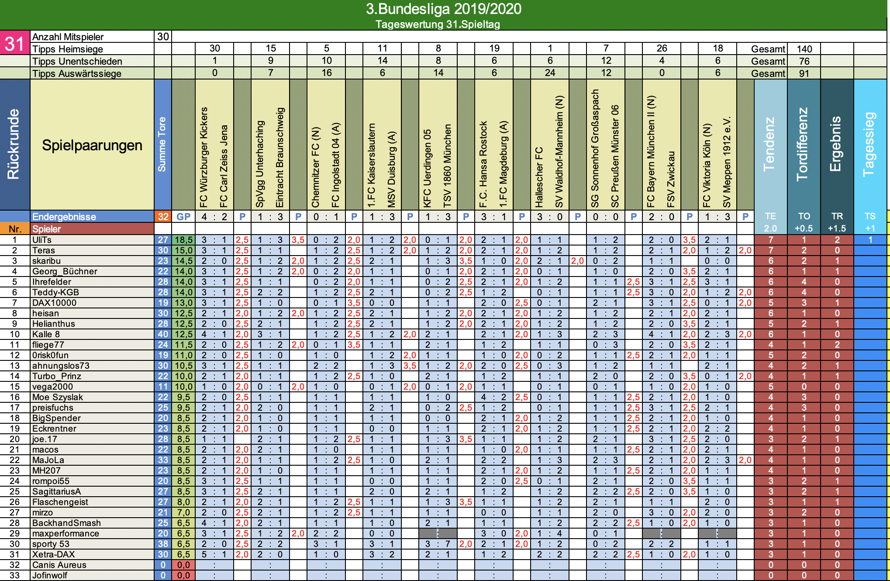Select the 'Spielpaarungen' header cell
Screen dimensions: 890x581
92,145
